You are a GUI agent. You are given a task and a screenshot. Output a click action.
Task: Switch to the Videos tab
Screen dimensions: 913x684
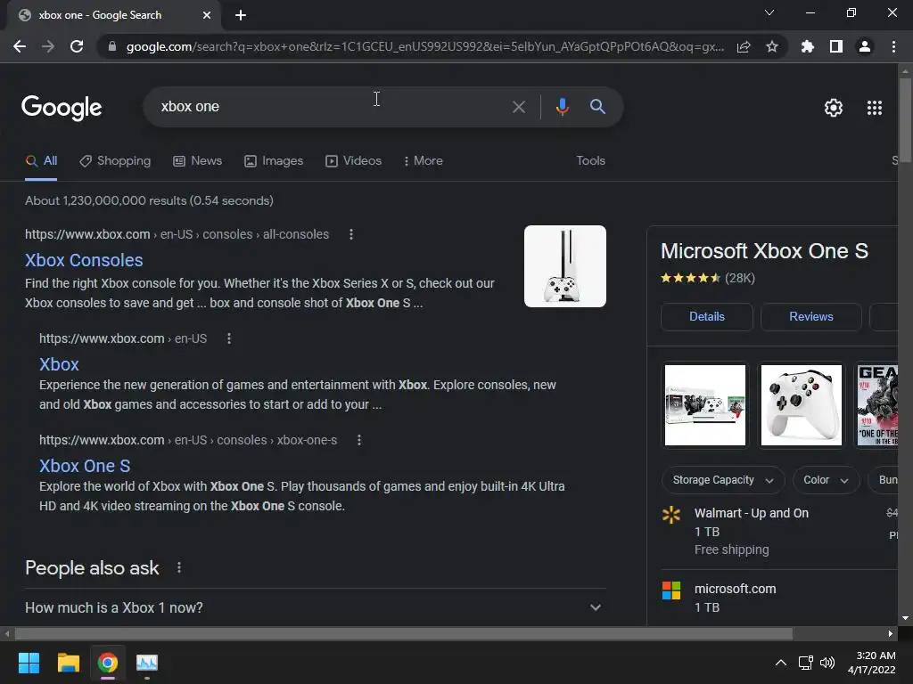pos(353,161)
